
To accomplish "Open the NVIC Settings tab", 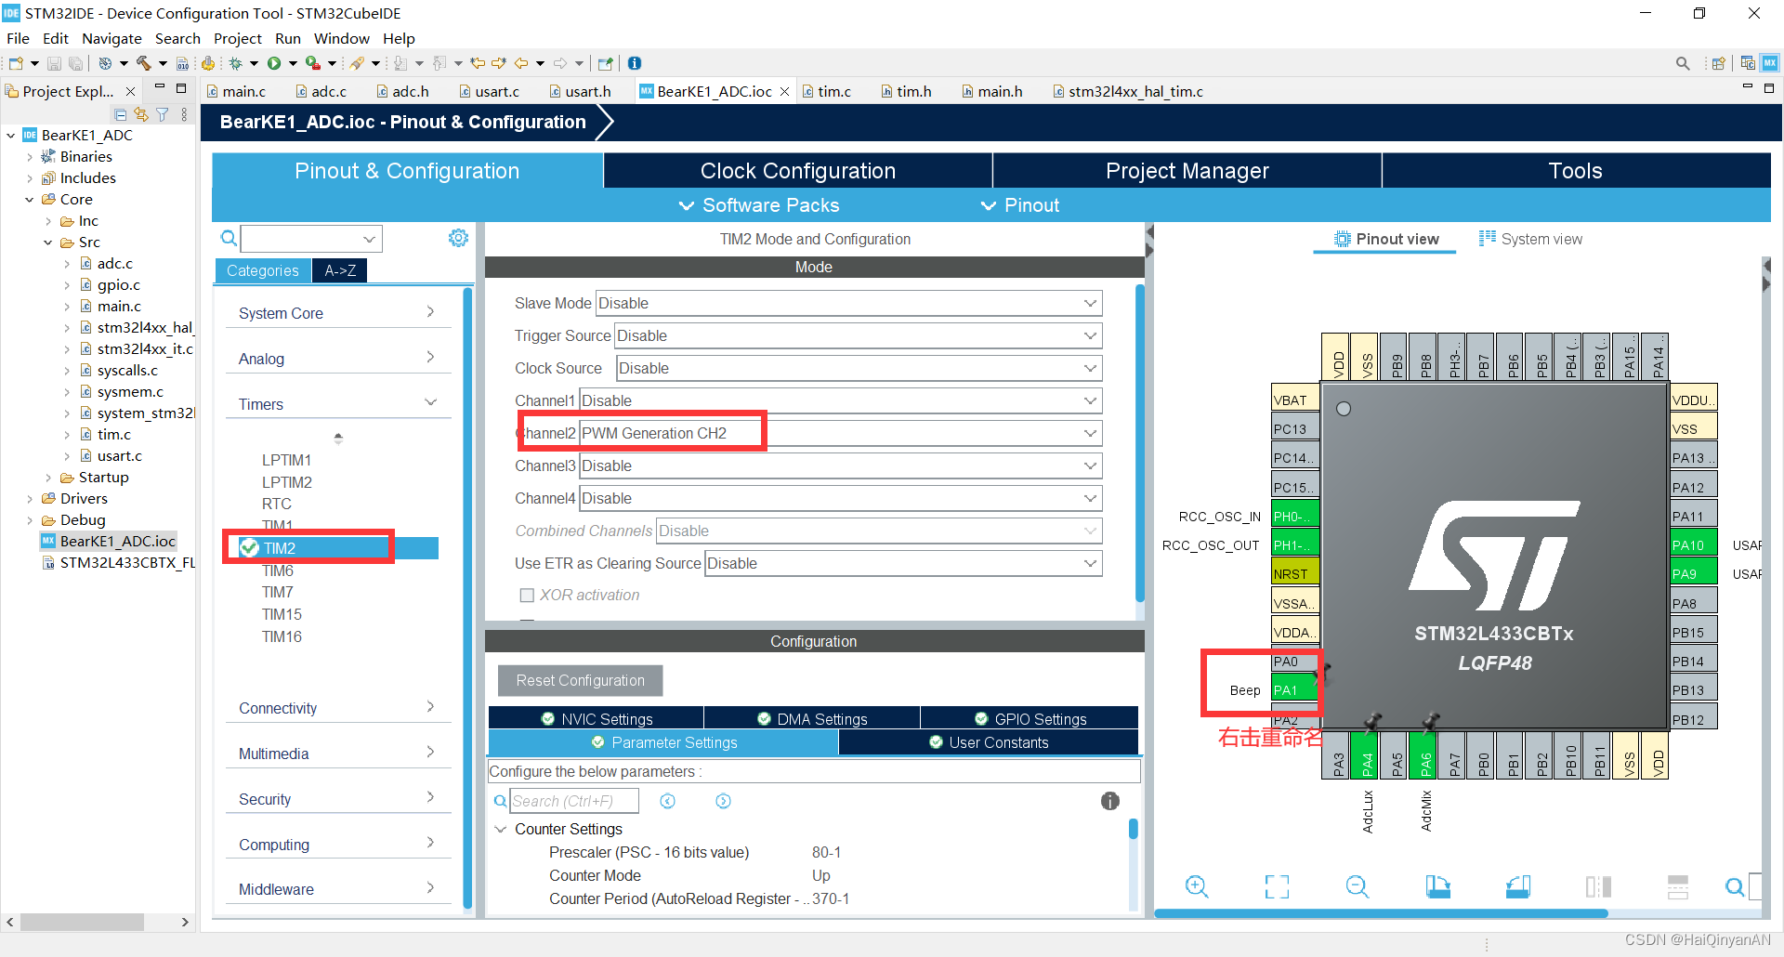I will 597,719.
